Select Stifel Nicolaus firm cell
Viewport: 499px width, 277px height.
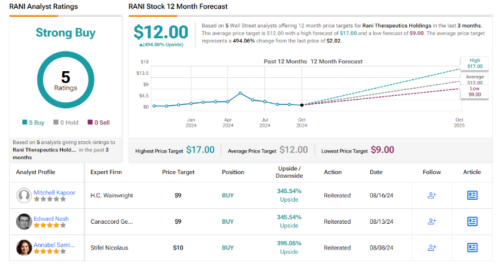tap(109, 248)
